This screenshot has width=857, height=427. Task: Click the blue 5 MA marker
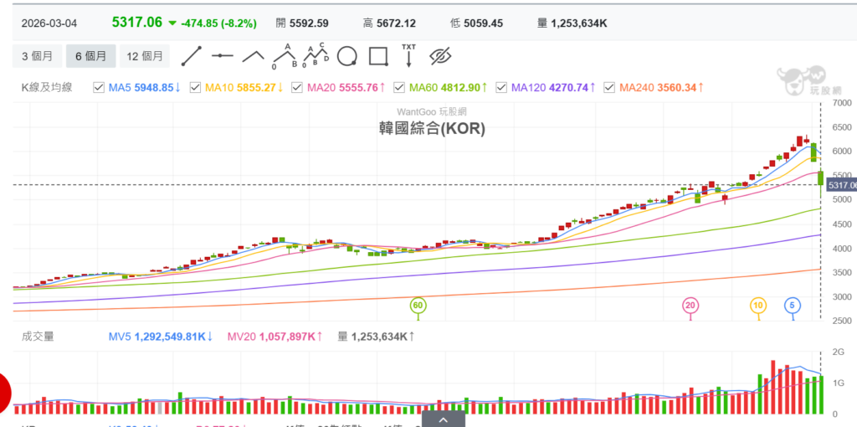pos(792,306)
